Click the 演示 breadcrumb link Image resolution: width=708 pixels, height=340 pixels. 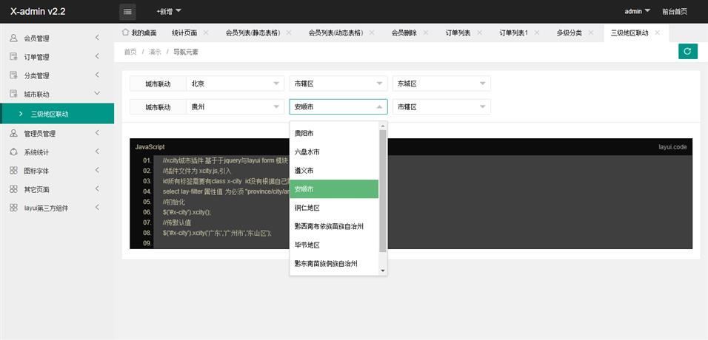coord(155,52)
